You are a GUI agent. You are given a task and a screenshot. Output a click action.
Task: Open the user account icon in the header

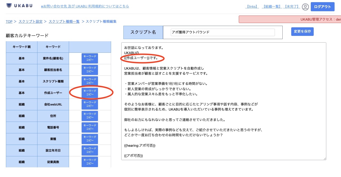point(305,7)
